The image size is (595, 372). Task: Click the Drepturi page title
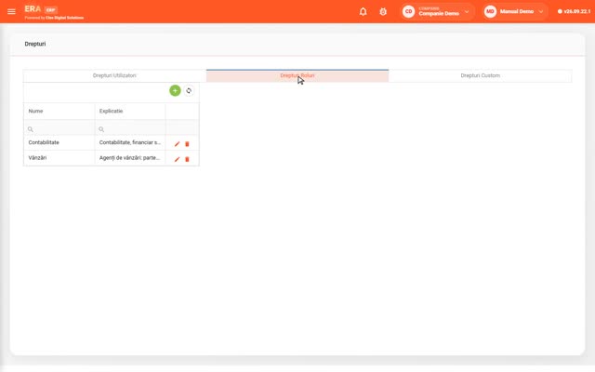pos(35,44)
